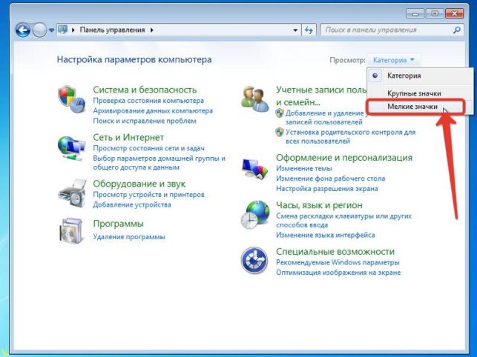Expand the address bar history dropdown
Viewport: 477px width, 357px height.
(x=295, y=30)
